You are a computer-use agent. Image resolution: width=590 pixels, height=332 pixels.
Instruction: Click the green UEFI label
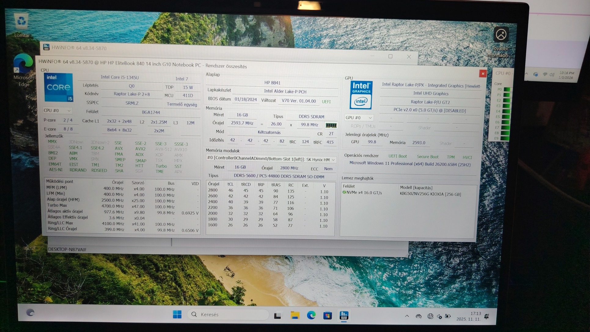click(x=326, y=101)
